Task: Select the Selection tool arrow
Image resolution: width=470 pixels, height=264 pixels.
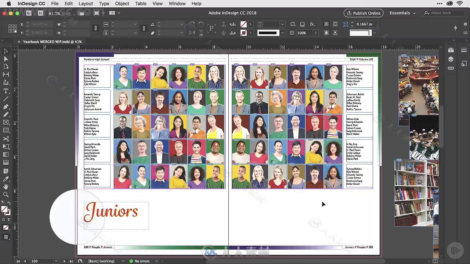Action: (6, 51)
